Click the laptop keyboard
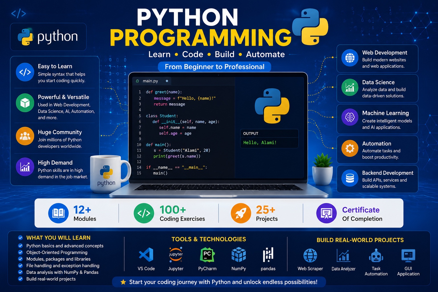The width and height of the screenshot is (438, 292). click(219, 187)
